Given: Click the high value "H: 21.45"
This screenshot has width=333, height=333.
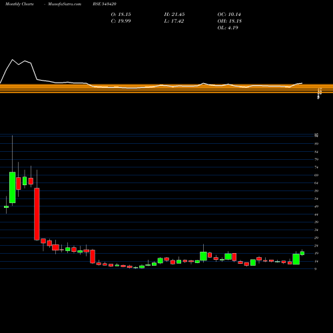Looking at the screenshot, I should pos(174,15).
